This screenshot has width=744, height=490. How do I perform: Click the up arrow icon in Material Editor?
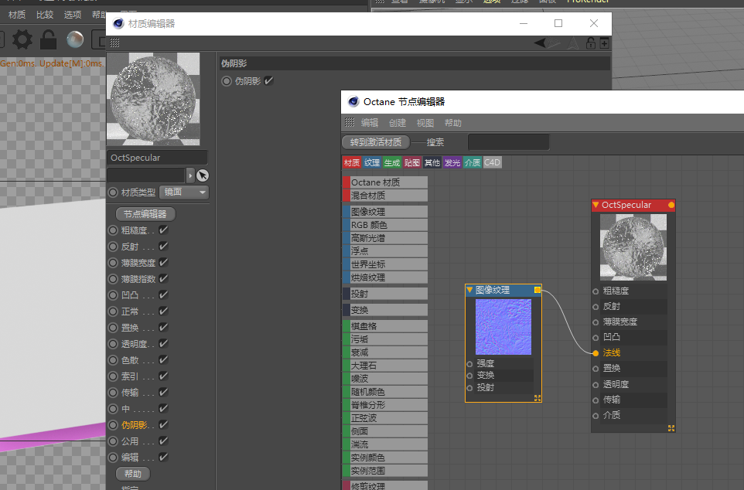pos(573,43)
